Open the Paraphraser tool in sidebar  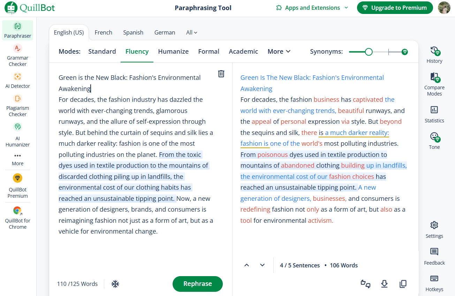(x=17, y=30)
